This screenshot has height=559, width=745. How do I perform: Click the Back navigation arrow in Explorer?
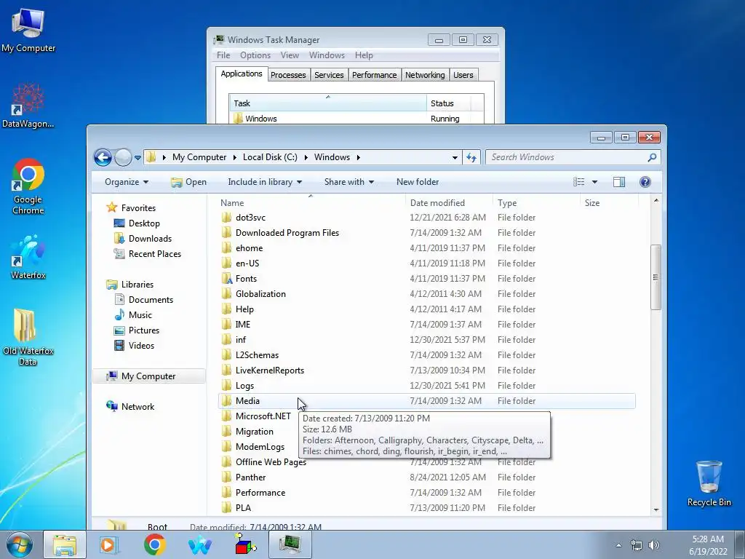pos(103,157)
